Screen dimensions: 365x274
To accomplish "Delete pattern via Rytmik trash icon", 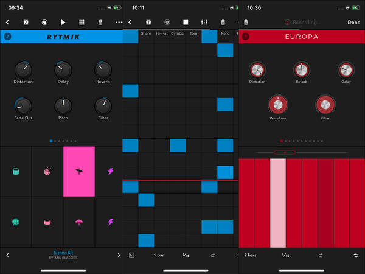I will click(100, 22).
